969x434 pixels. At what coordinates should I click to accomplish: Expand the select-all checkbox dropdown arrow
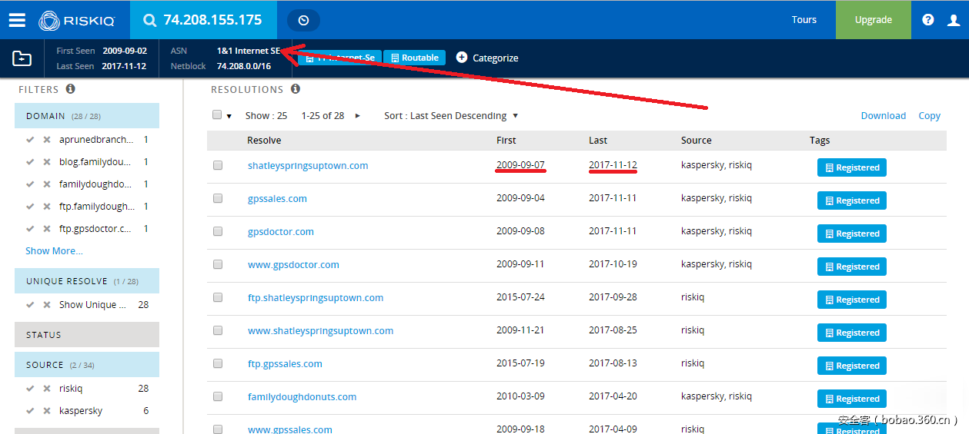(x=229, y=116)
